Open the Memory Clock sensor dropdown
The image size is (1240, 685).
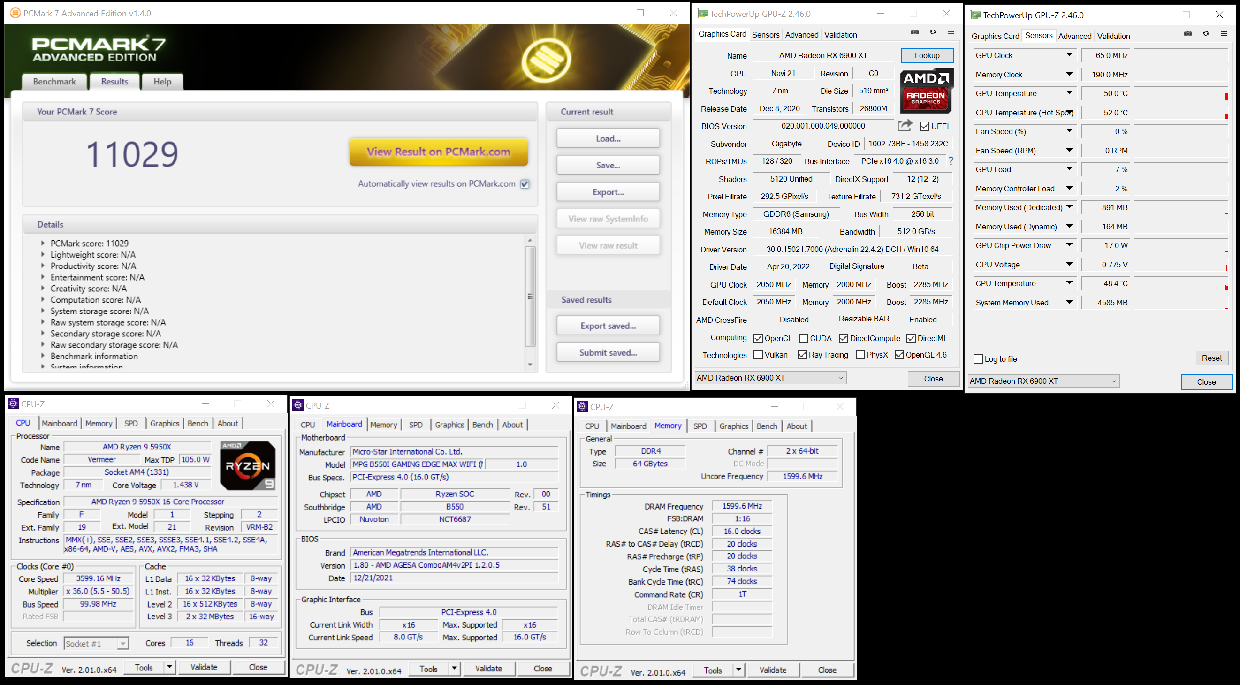tap(1069, 74)
